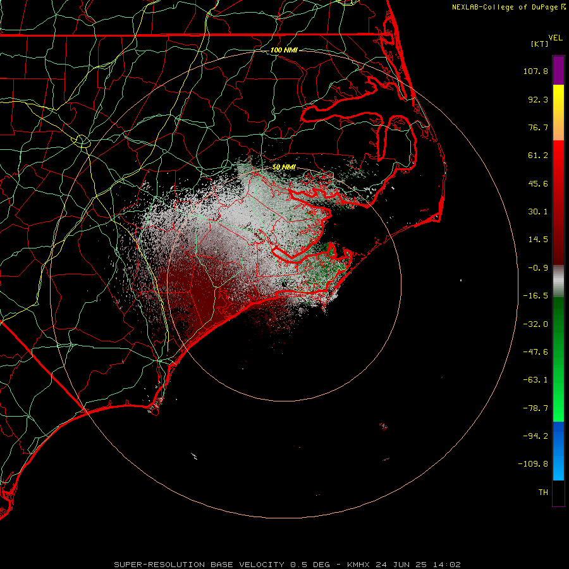
Task: Click the 24 JUN 25 14:02 timestamp
Action: [418, 565]
